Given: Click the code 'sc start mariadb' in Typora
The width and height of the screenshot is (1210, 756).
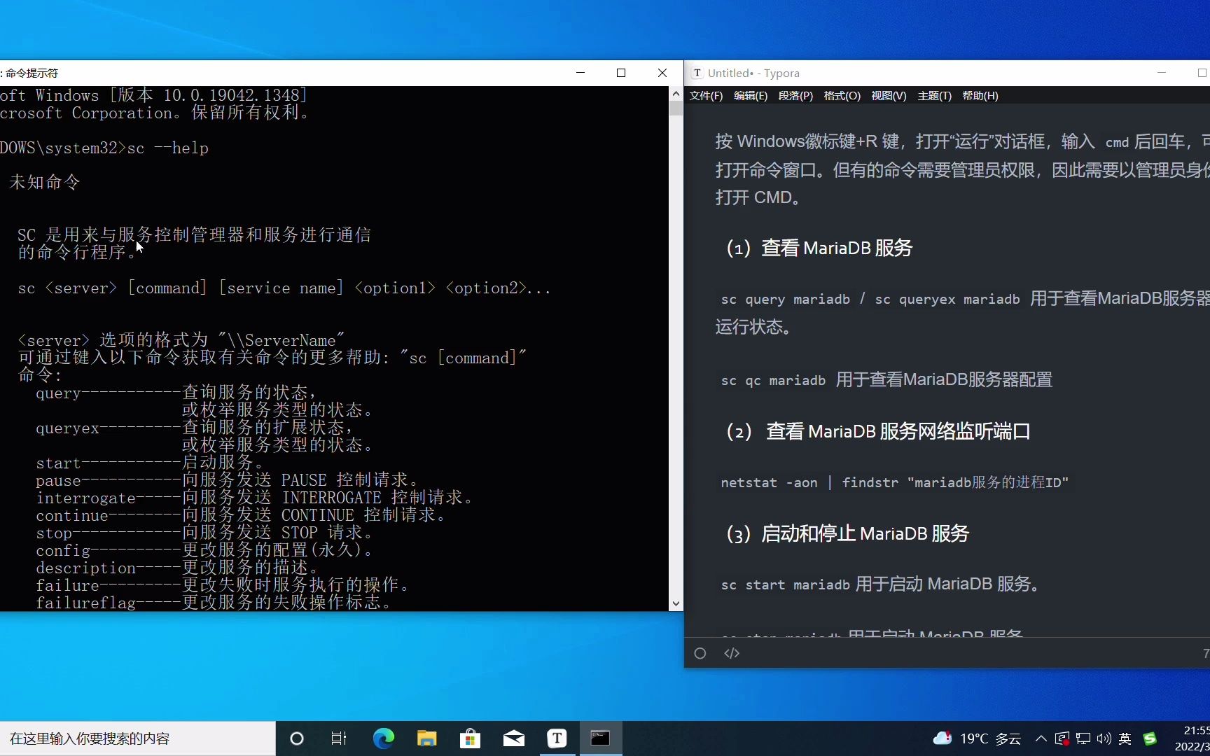Looking at the screenshot, I should coord(785,585).
